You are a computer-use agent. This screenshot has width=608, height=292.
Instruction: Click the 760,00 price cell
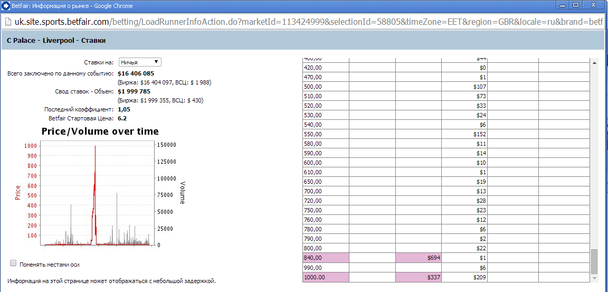click(326, 220)
